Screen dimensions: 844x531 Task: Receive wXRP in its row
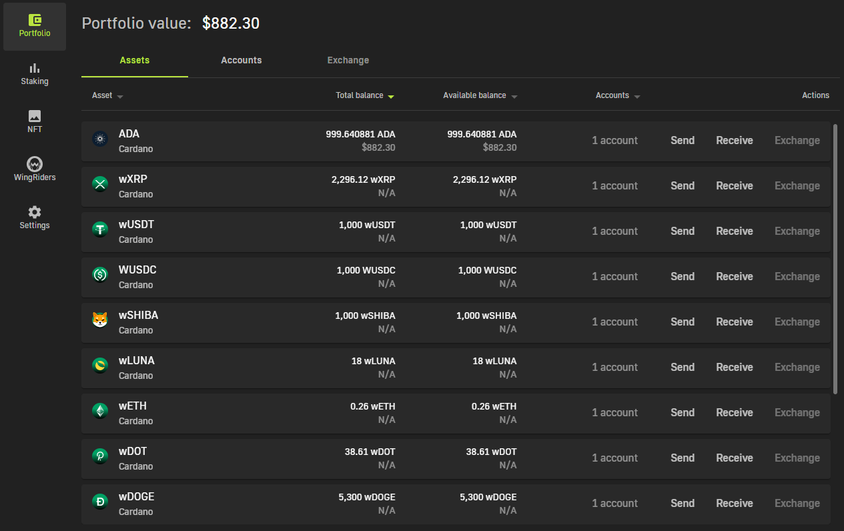click(735, 185)
